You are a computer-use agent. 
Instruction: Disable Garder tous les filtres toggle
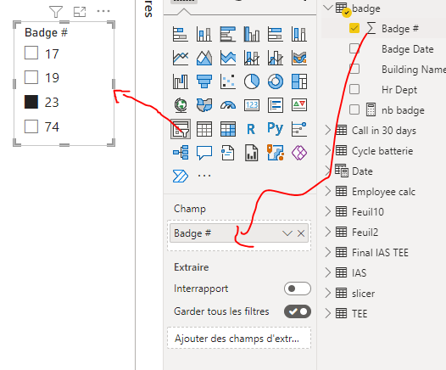click(298, 311)
